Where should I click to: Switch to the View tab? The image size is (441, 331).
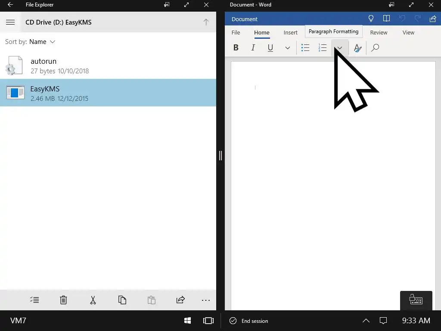tap(408, 32)
